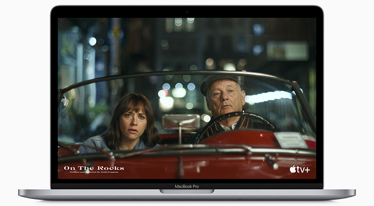374x206 pixels.
Task: Click the "MacBook Pro" label below screen
Action: tap(187, 186)
